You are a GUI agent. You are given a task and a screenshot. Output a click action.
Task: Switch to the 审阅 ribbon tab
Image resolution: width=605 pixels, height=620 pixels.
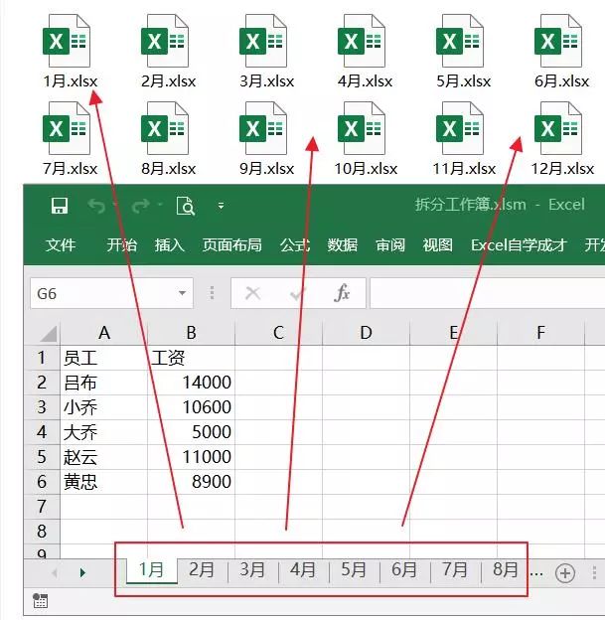click(x=390, y=245)
